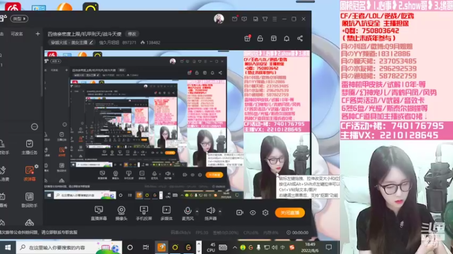
Task: Click the orange 关闭直播 button
Action: [290, 213]
